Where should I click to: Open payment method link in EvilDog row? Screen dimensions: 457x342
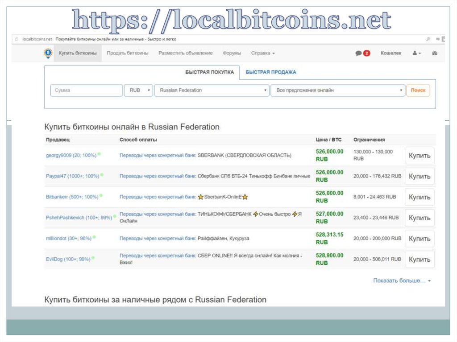(158, 255)
